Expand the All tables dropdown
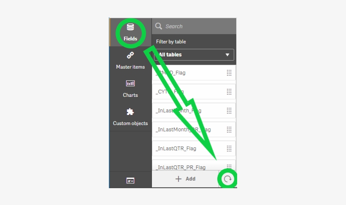This screenshot has height=205, width=346. [x=194, y=55]
